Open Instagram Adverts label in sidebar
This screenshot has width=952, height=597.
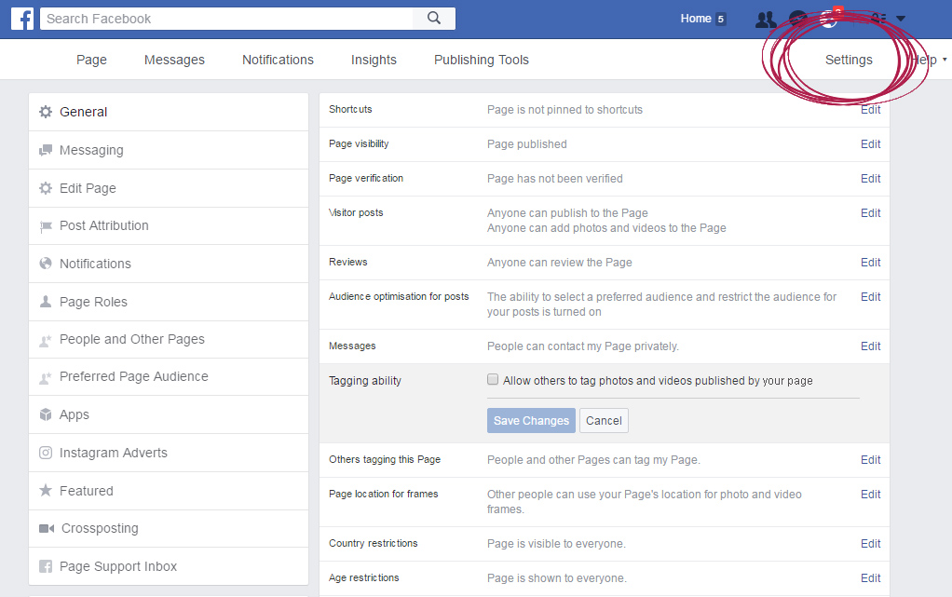pos(113,453)
